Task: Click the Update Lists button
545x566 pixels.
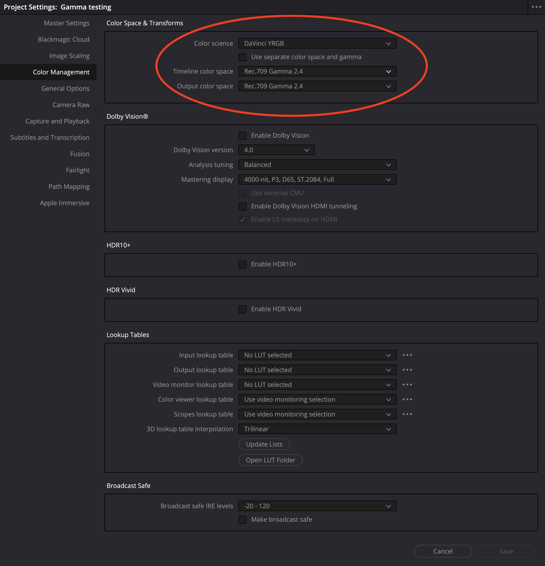Action: pyautogui.click(x=264, y=444)
